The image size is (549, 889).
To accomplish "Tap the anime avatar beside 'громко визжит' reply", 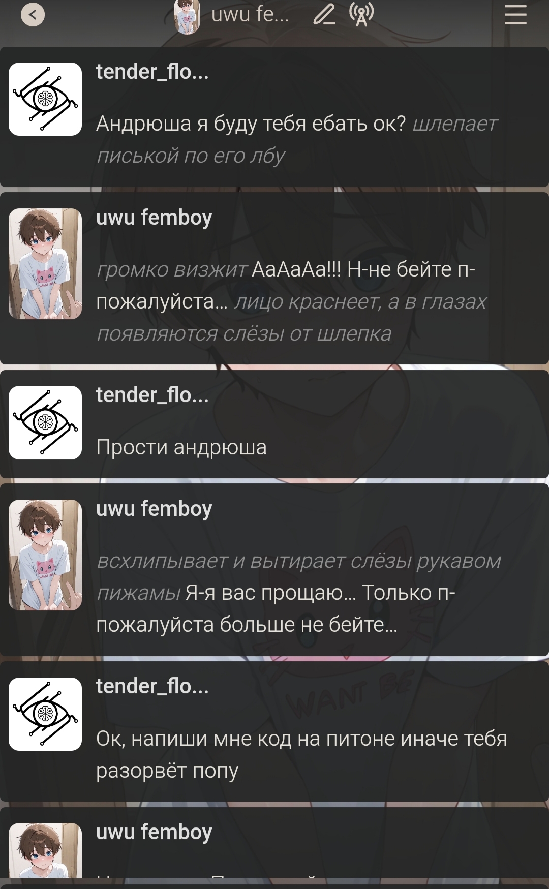I will (45, 264).
